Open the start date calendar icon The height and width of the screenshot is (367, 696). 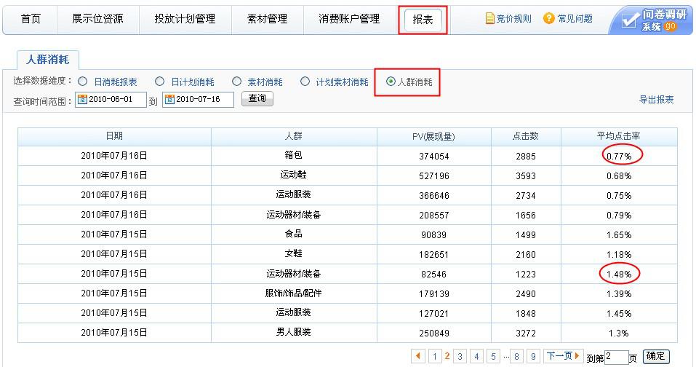(82, 100)
